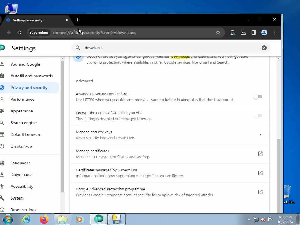Select the Recycle Bin desktop icon
This screenshot has height=225, width=300.
click(288, 194)
